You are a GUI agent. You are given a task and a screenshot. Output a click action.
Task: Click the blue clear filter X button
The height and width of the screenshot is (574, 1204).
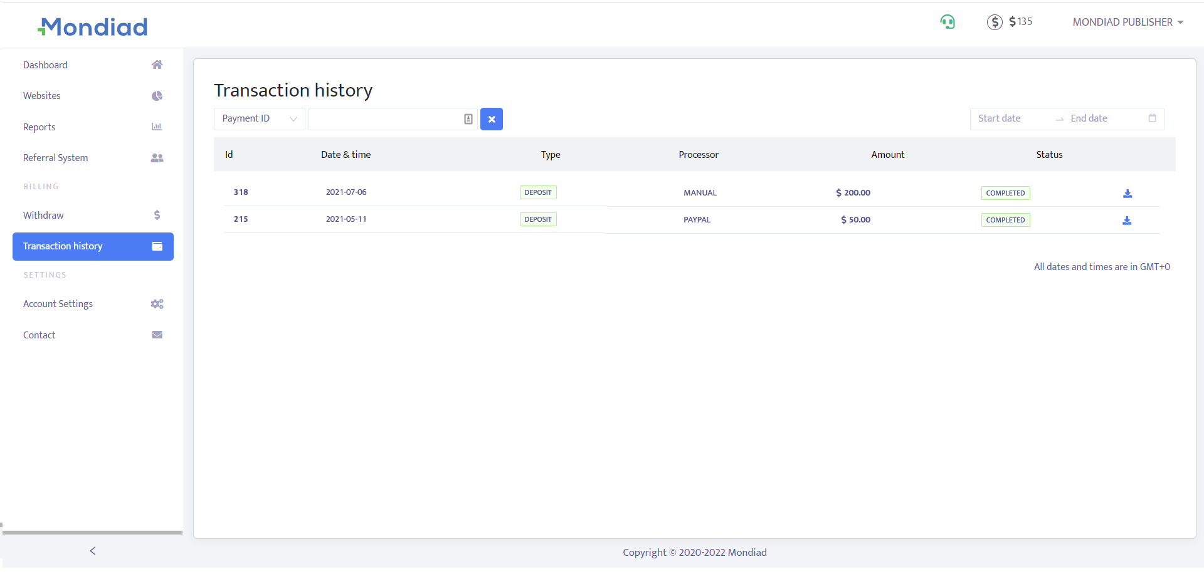click(x=491, y=119)
